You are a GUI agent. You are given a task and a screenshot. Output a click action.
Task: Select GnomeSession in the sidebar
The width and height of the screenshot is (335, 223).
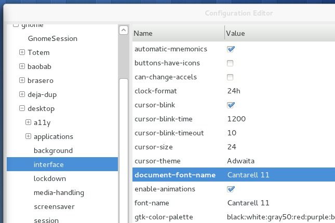(x=52, y=38)
